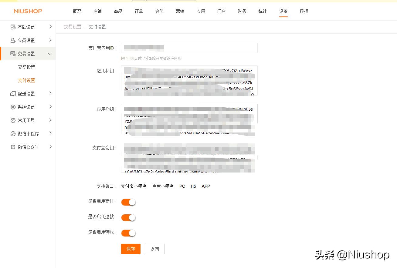Click the NIUSHOP logo

28,11
